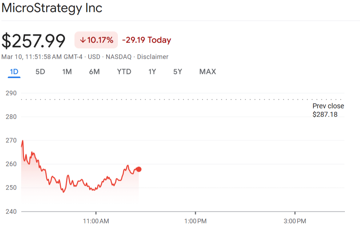This screenshot has height=229, width=360.
Task: Switch to the 5D chart tab
Action: (x=40, y=72)
